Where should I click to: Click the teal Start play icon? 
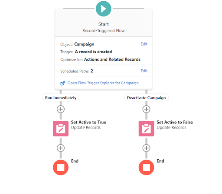(x=104, y=9)
